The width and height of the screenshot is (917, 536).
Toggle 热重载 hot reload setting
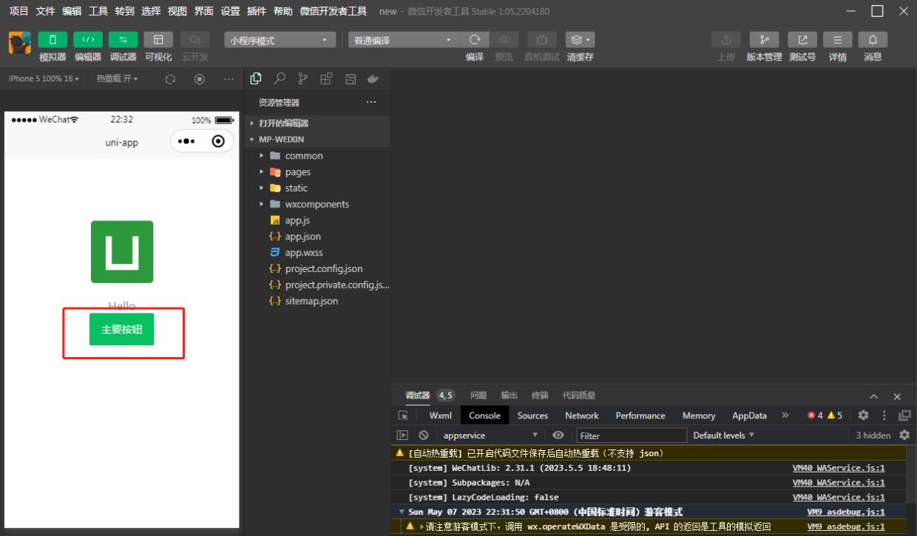116,78
